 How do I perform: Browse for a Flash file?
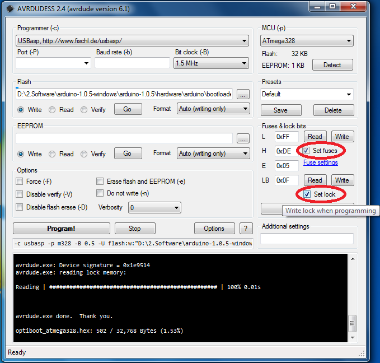(243, 94)
